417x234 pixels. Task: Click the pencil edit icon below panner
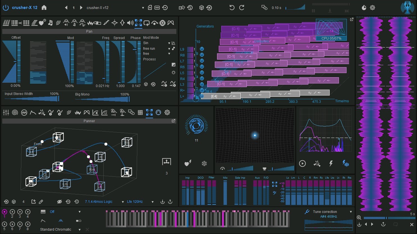coord(41,202)
